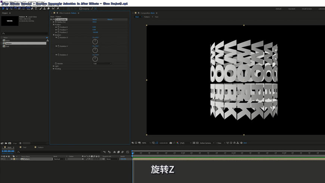Viewport: 325px width, 183px height.
Task: Click stopwatch icon for Position Z
Action: (58, 33)
